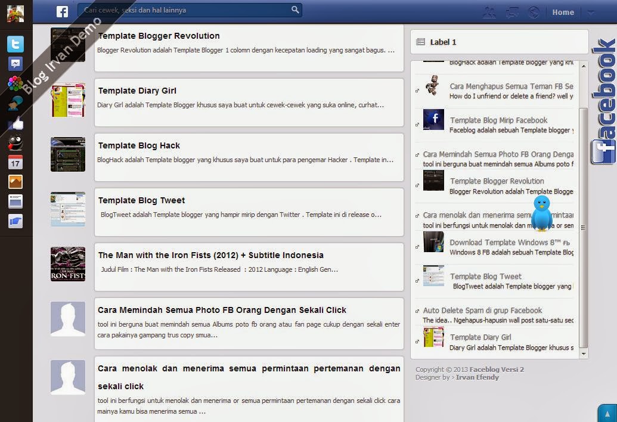
Task: Click Windows 8 thumbnail in Label list
Action: (x=433, y=241)
